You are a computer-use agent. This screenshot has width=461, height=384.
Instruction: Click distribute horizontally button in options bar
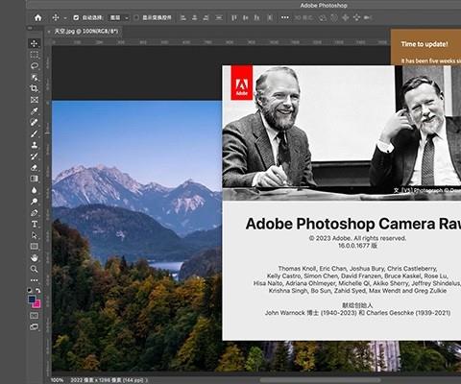[x=219, y=17]
